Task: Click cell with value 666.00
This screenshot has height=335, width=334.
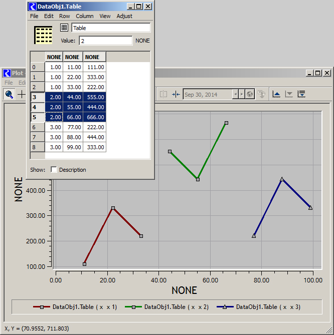Action: (x=94, y=117)
